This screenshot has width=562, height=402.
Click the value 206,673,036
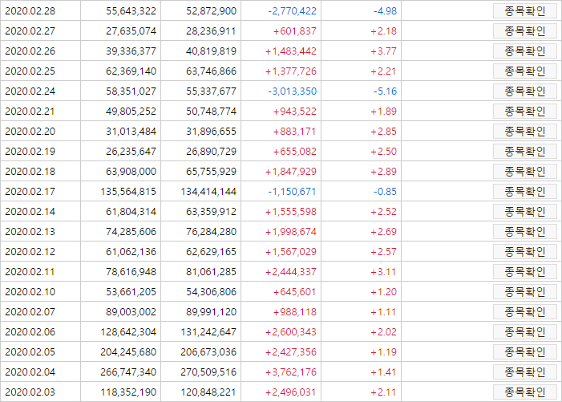click(x=208, y=352)
